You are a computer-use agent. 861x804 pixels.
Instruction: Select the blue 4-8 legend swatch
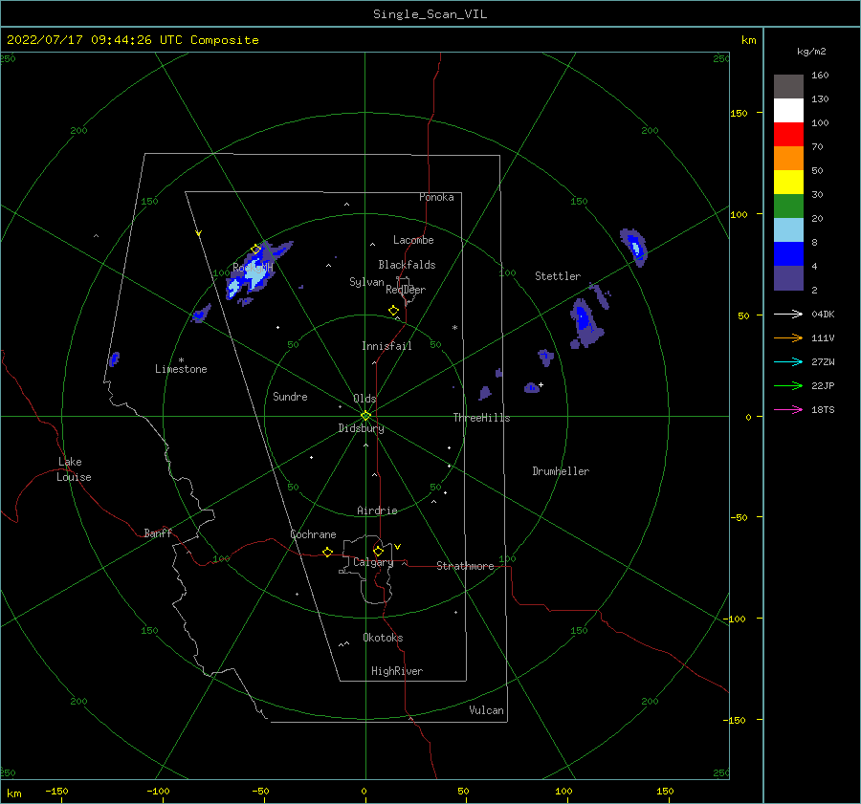(788, 254)
